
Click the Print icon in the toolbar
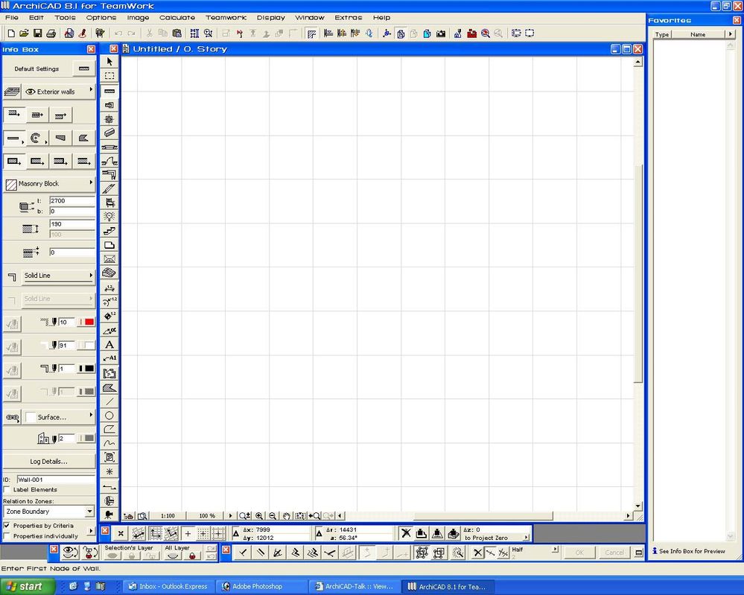coord(51,34)
